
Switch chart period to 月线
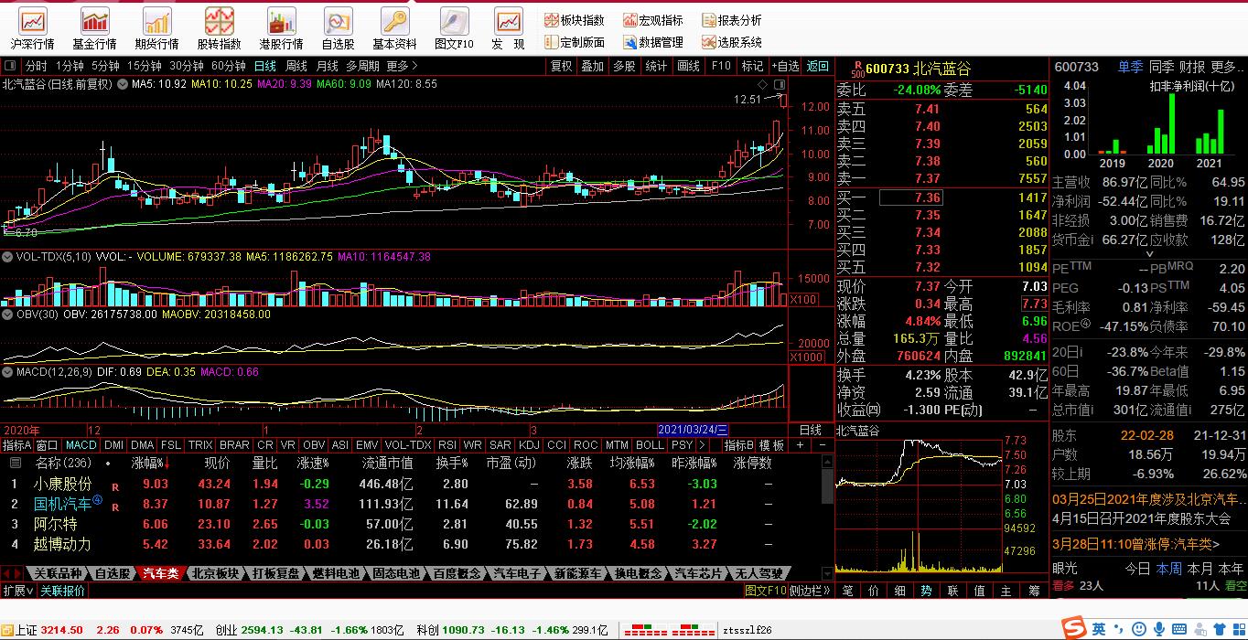327,66
